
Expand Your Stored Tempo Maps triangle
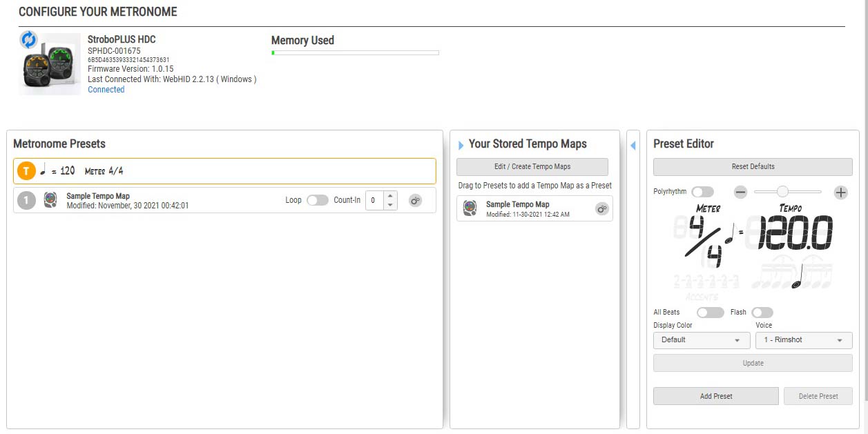(461, 145)
